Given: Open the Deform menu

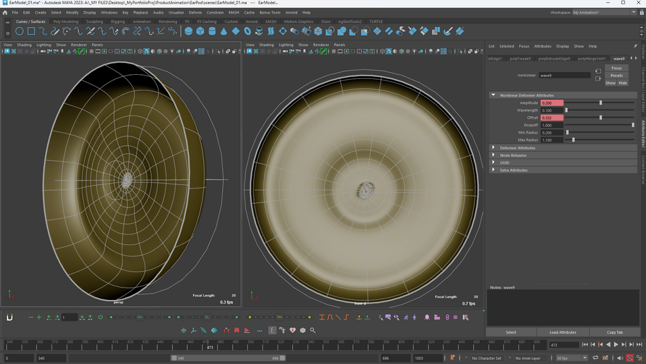Looking at the screenshot, I should pos(195,12).
